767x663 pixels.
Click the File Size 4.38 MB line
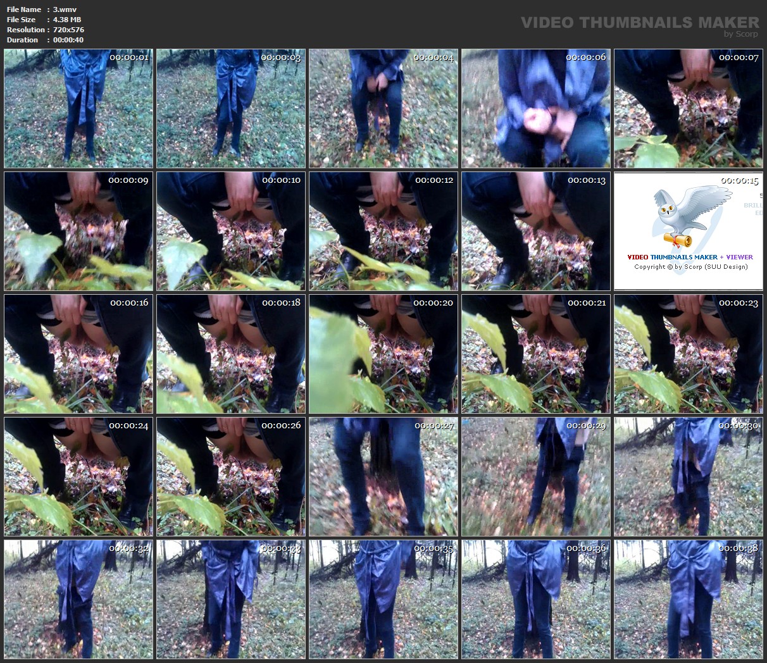click(x=46, y=20)
